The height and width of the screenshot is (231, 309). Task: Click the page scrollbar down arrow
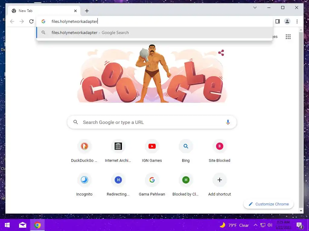tap(301, 211)
